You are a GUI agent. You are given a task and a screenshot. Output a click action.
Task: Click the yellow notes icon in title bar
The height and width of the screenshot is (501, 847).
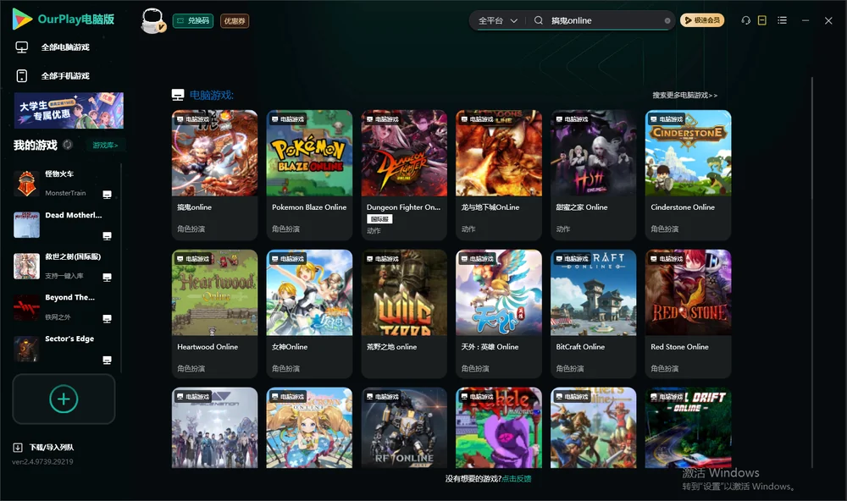[x=762, y=20]
